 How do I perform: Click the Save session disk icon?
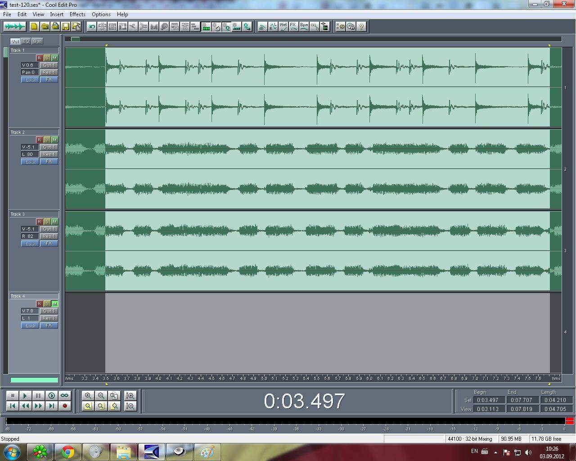tap(66, 27)
